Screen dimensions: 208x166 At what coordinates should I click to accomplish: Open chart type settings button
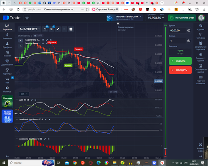45,29
